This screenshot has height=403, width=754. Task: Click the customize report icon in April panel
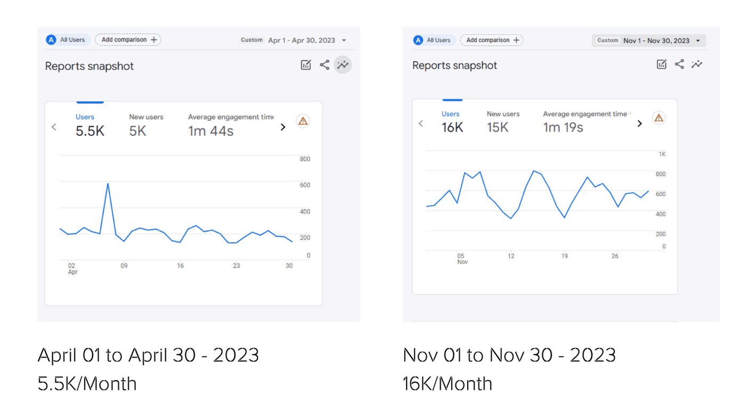pos(306,65)
